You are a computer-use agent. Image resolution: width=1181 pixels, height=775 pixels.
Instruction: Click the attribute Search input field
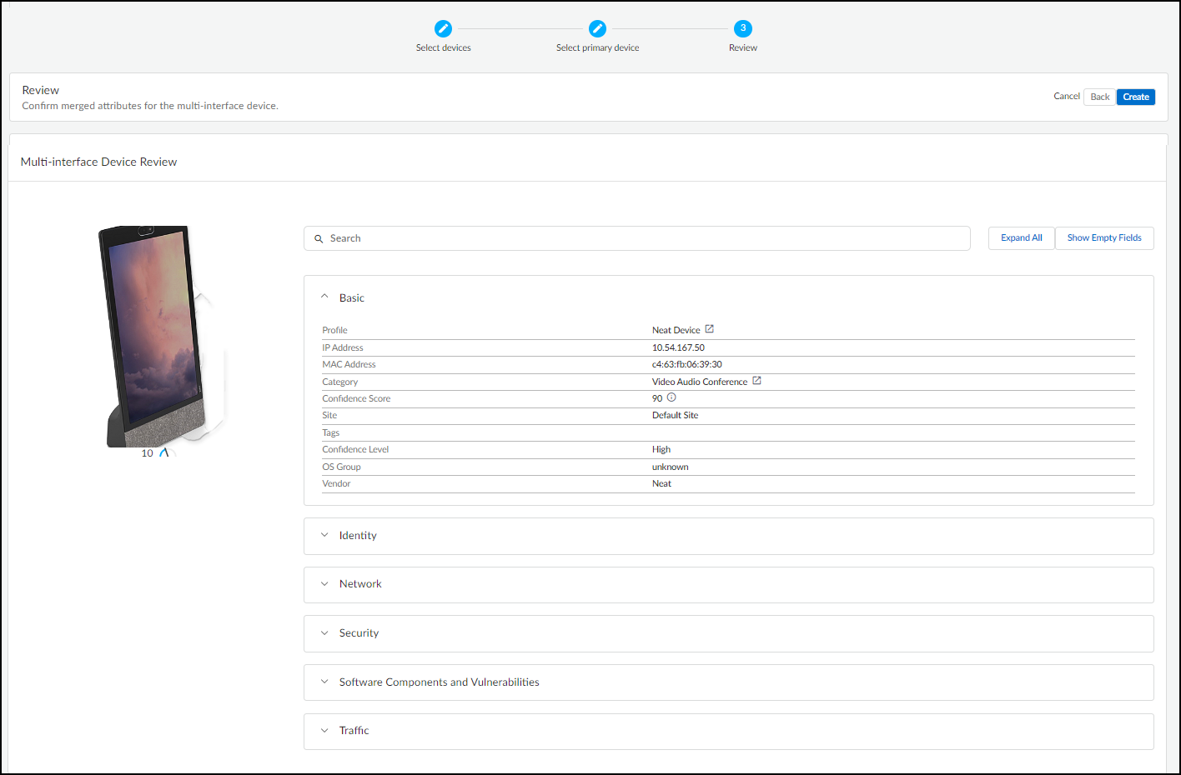[642, 238]
